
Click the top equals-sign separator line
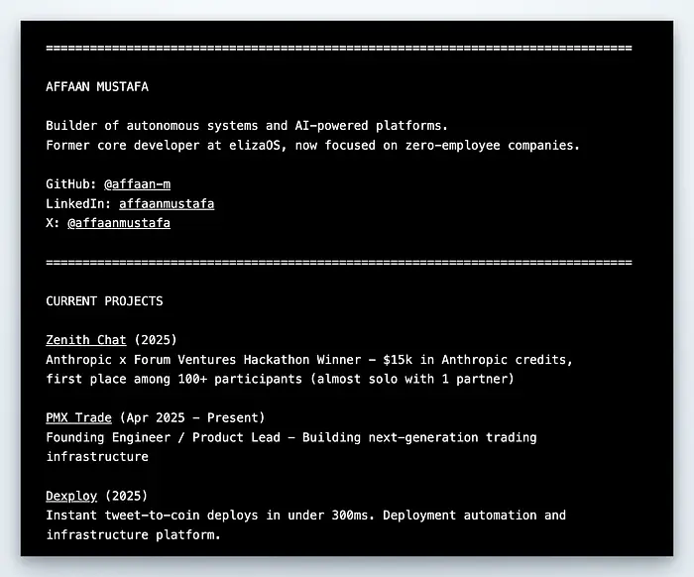(x=338, y=48)
